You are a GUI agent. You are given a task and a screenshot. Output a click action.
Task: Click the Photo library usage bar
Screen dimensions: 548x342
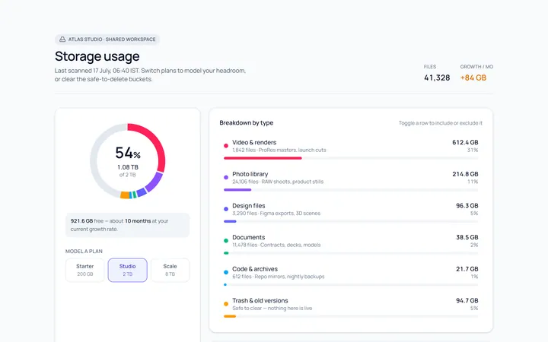[351, 190]
